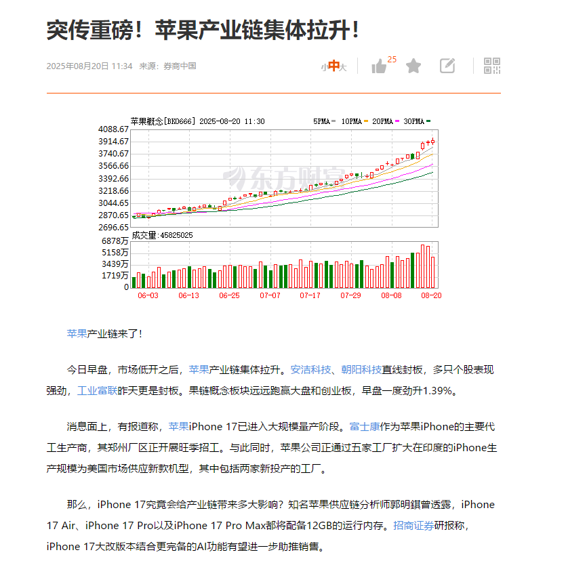Select medium font size 中
This screenshot has height=563, width=587.
pyautogui.click(x=334, y=66)
